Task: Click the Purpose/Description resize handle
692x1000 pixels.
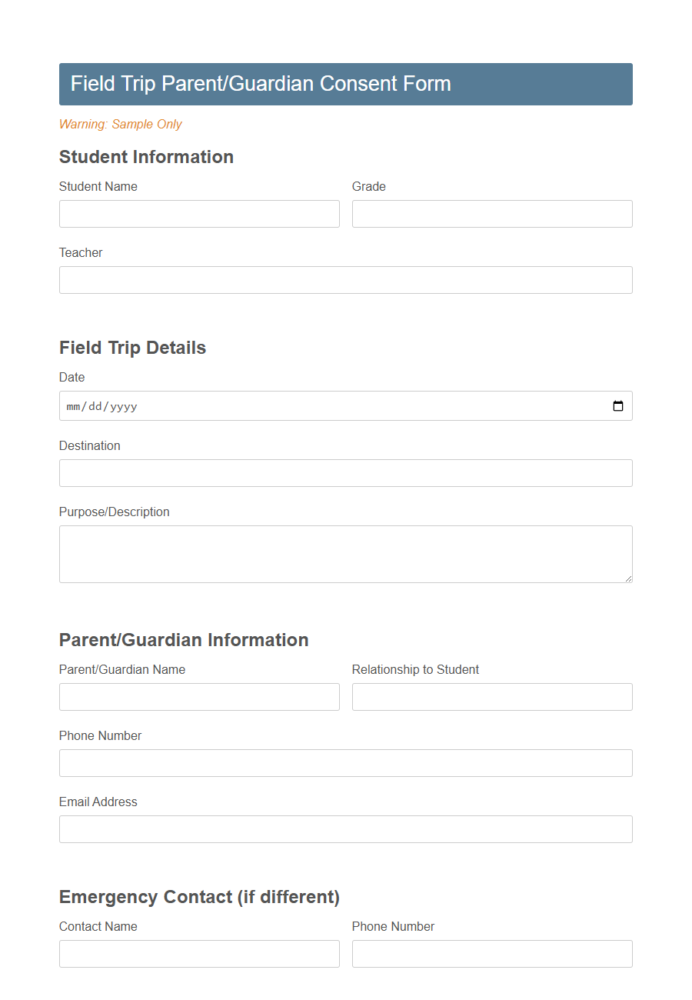Action: (x=628, y=578)
